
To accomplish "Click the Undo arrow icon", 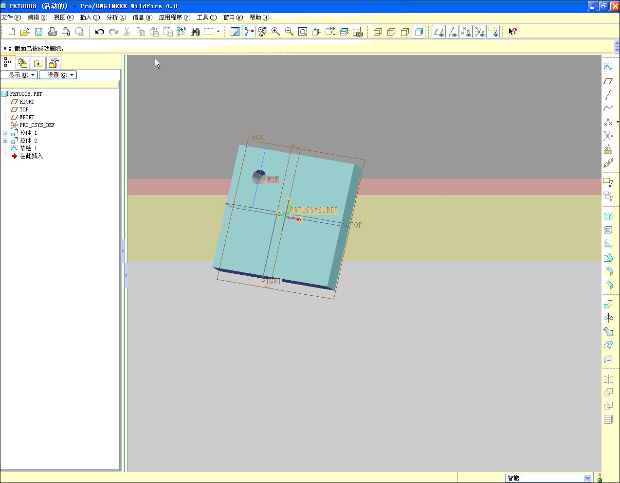I will (100, 32).
